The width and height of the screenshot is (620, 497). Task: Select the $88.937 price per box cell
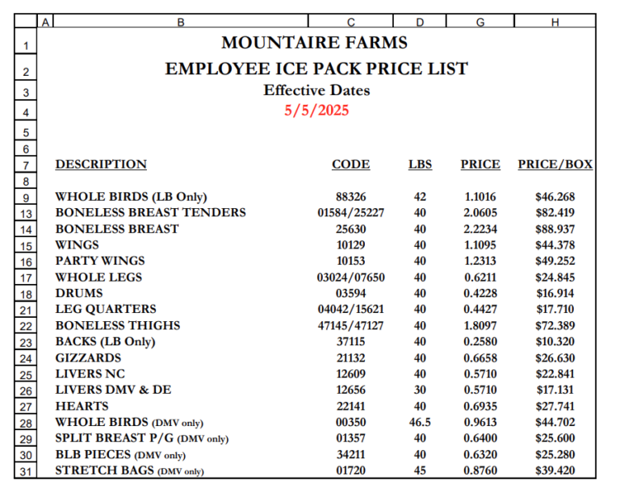[555, 229]
